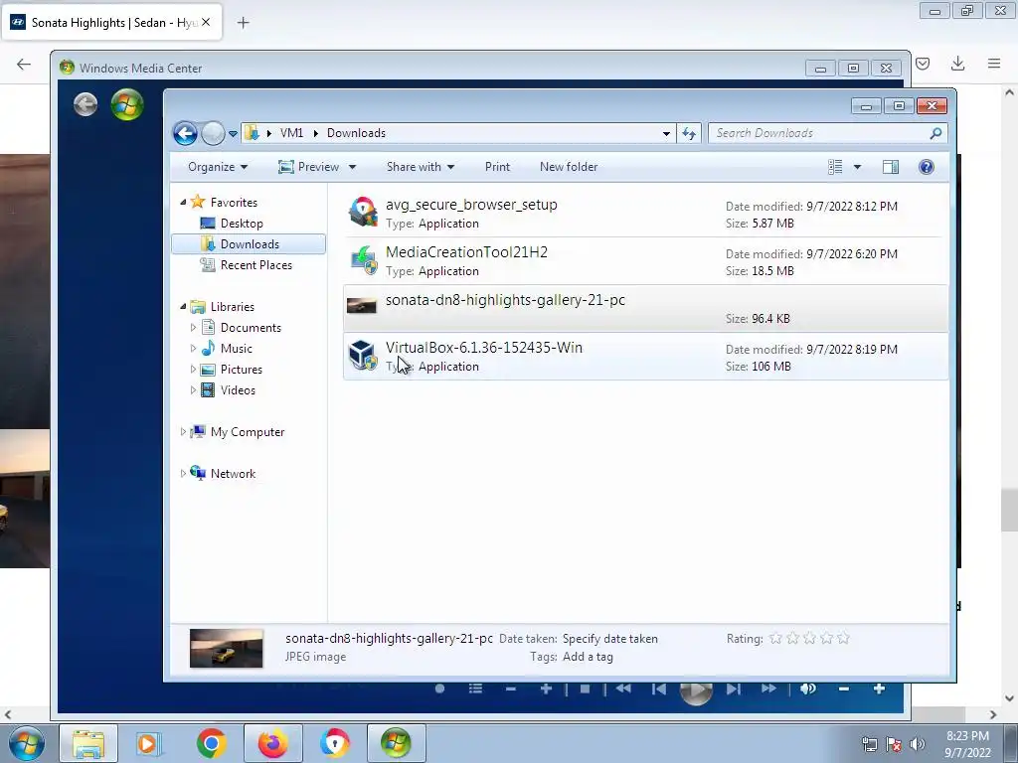The height and width of the screenshot is (763, 1018).
Task: Click the Downloads breadcrumb segment
Action: click(x=356, y=133)
